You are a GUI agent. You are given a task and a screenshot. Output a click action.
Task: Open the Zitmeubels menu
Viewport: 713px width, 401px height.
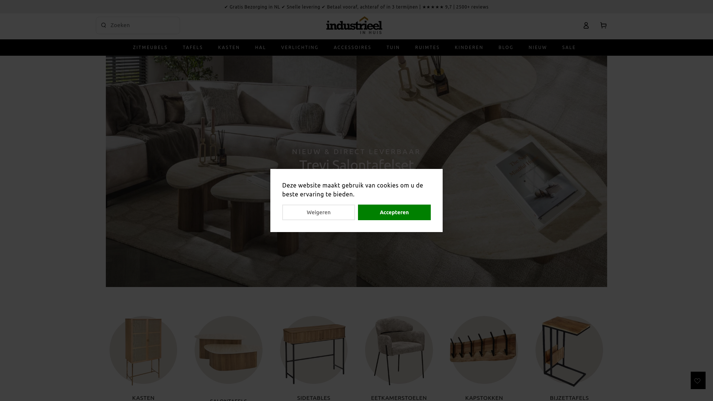[150, 48]
